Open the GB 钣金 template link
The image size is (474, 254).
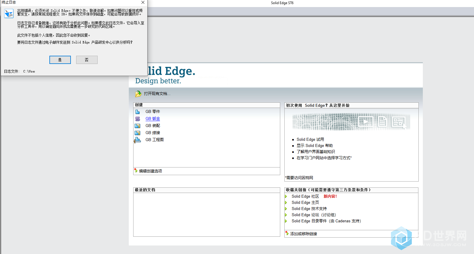click(x=153, y=118)
